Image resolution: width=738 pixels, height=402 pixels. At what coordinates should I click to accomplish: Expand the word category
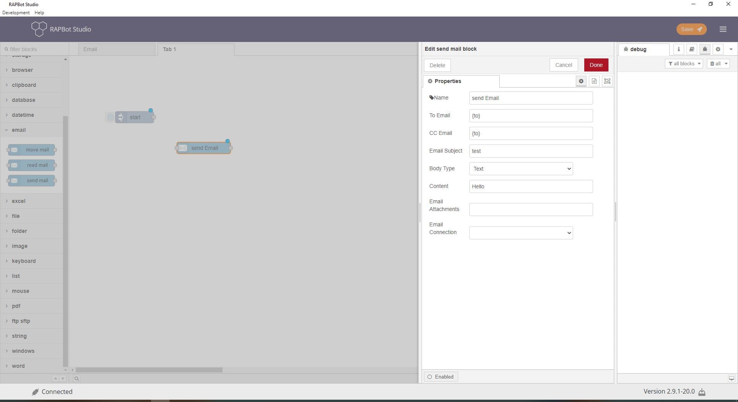pyautogui.click(x=31, y=366)
